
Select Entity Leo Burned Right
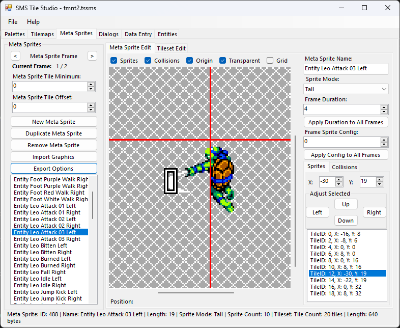pos(50,265)
